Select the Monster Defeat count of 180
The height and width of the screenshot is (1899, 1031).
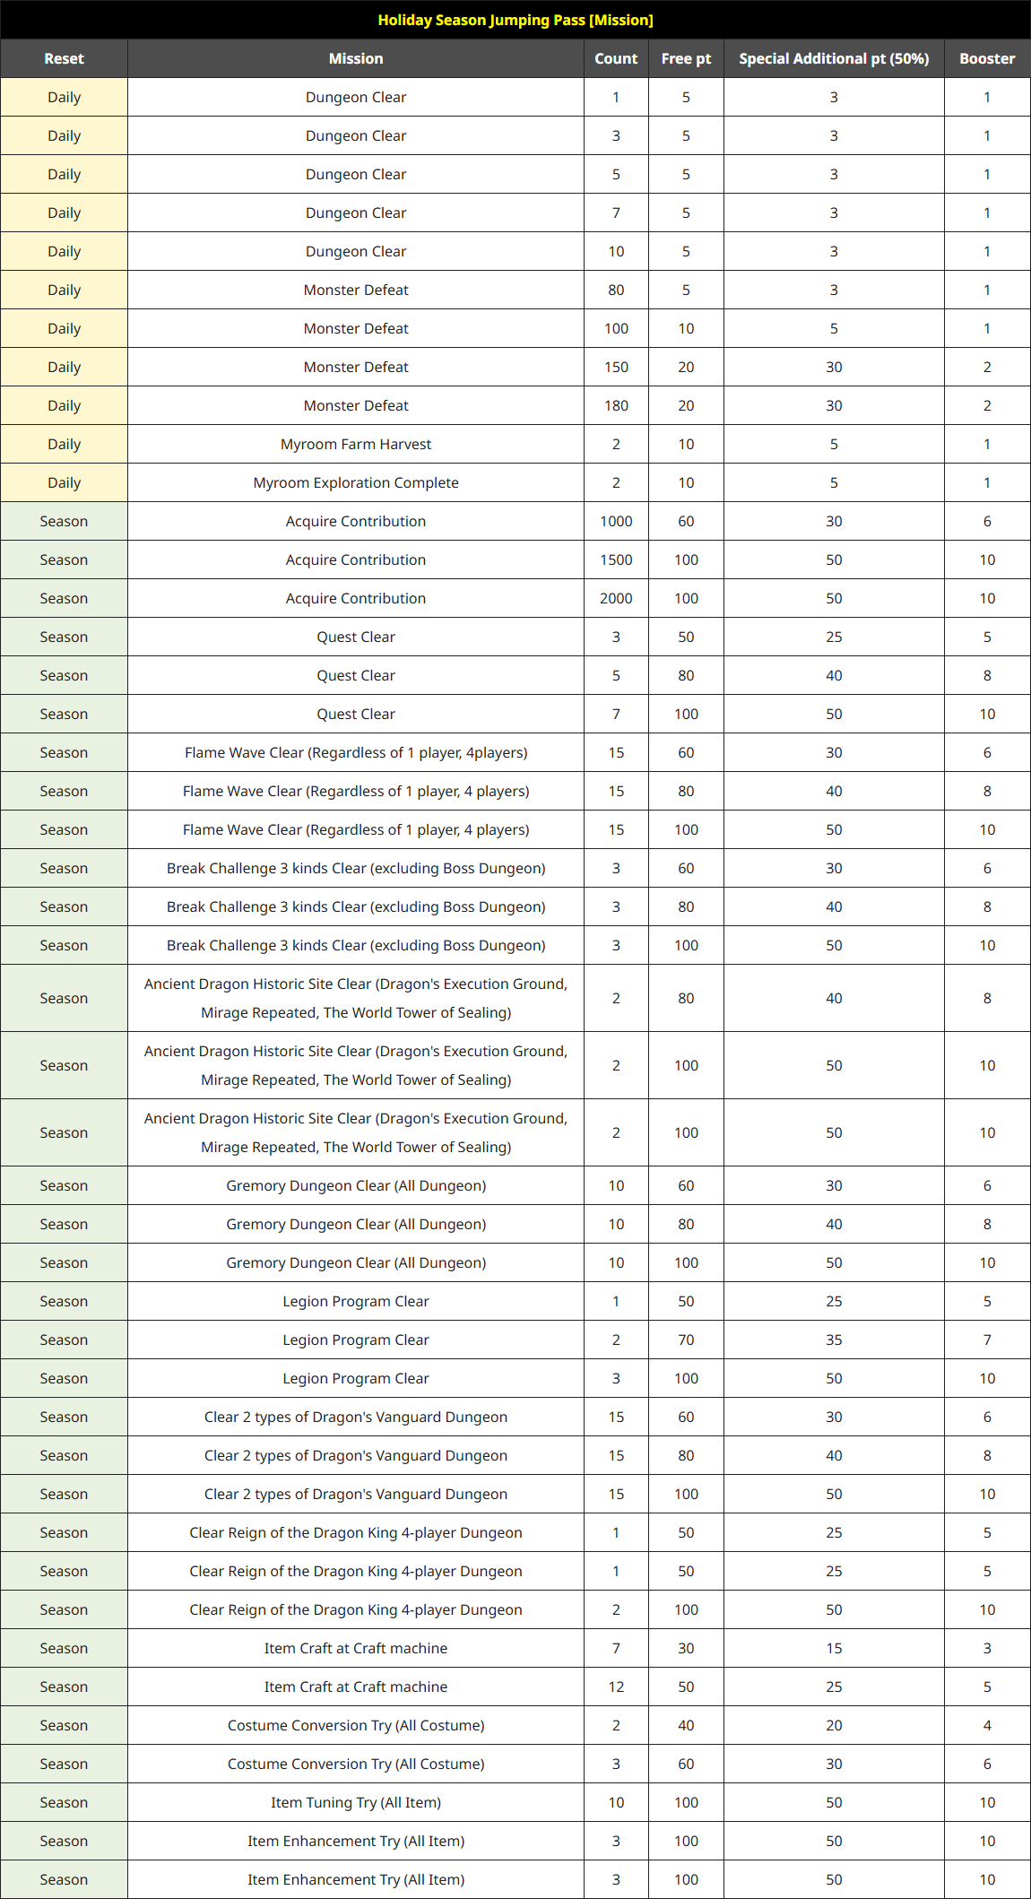(x=616, y=405)
